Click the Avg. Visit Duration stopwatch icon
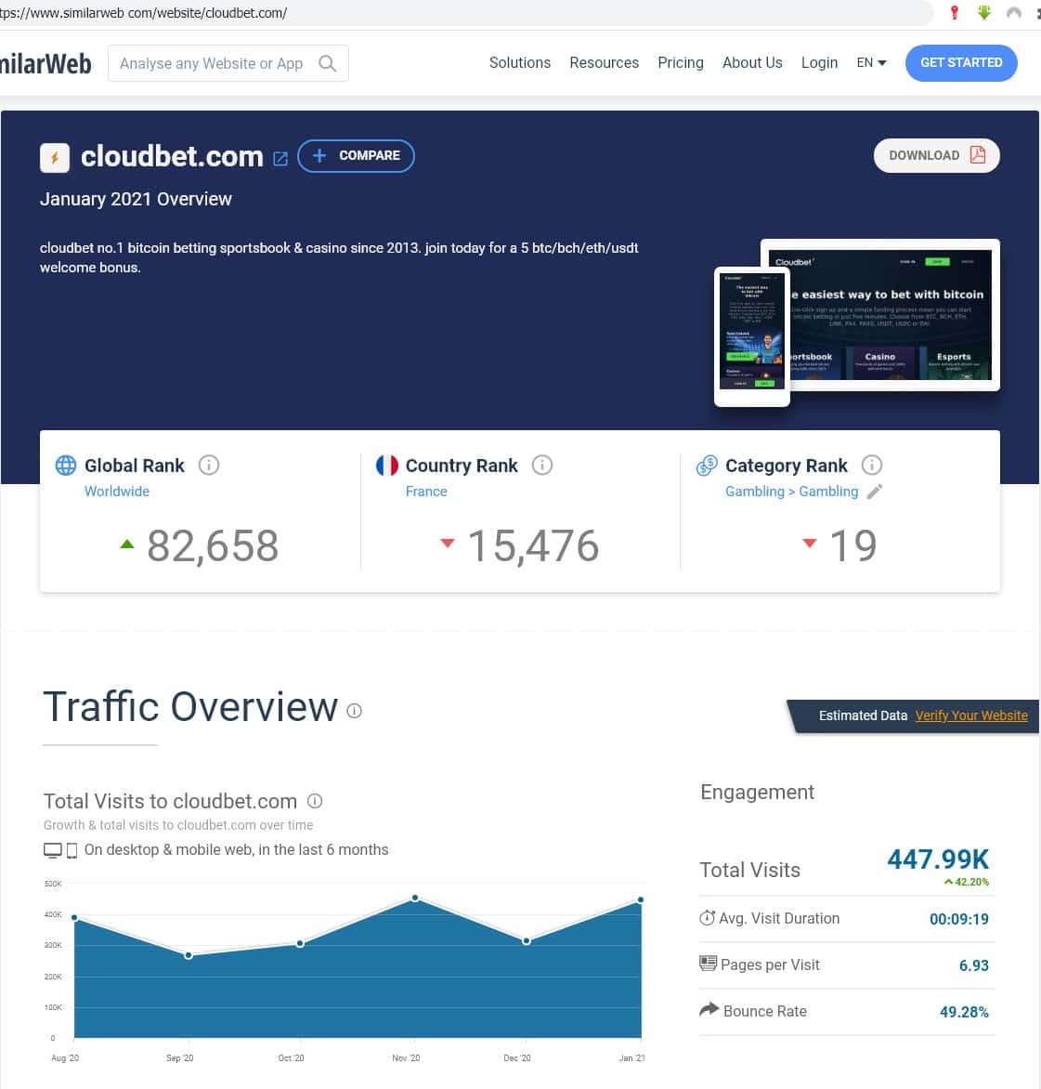This screenshot has height=1089, width=1041. (708, 917)
